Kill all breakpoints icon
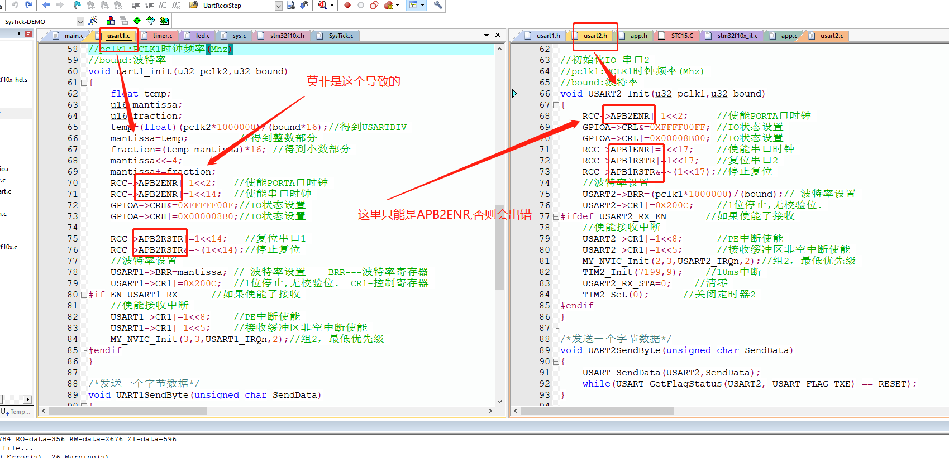 coord(388,5)
